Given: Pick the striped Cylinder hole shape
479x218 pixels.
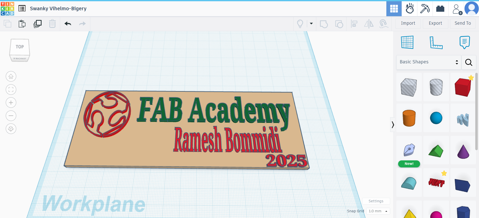Looking at the screenshot, I should click(436, 87).
